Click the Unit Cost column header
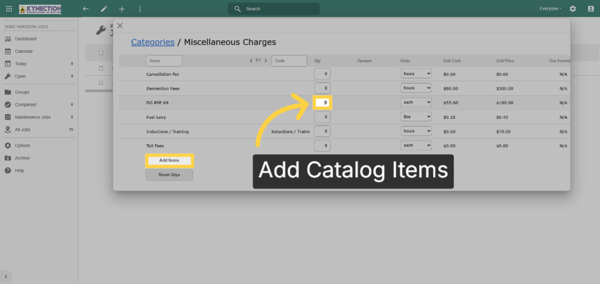 click(x=452, y=61)
